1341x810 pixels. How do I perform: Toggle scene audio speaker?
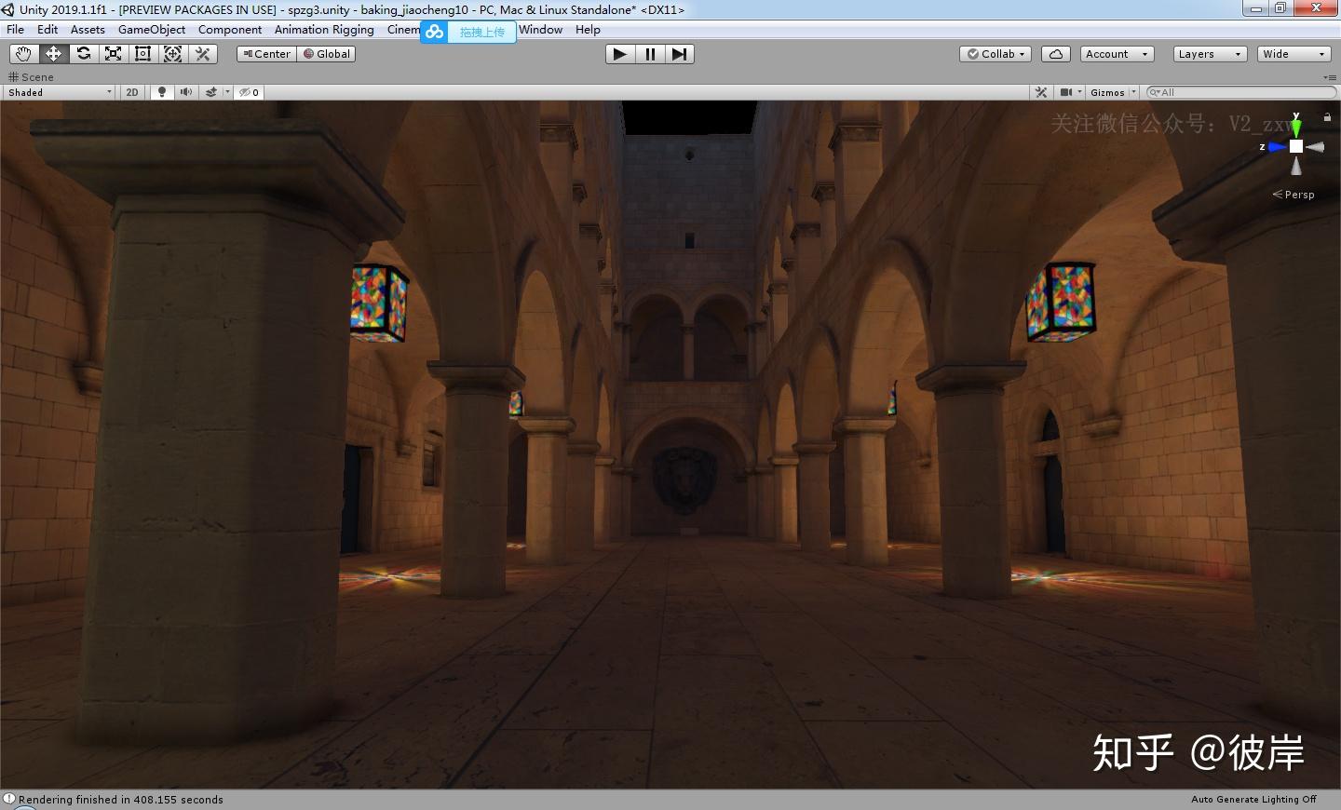pos(186,92)
